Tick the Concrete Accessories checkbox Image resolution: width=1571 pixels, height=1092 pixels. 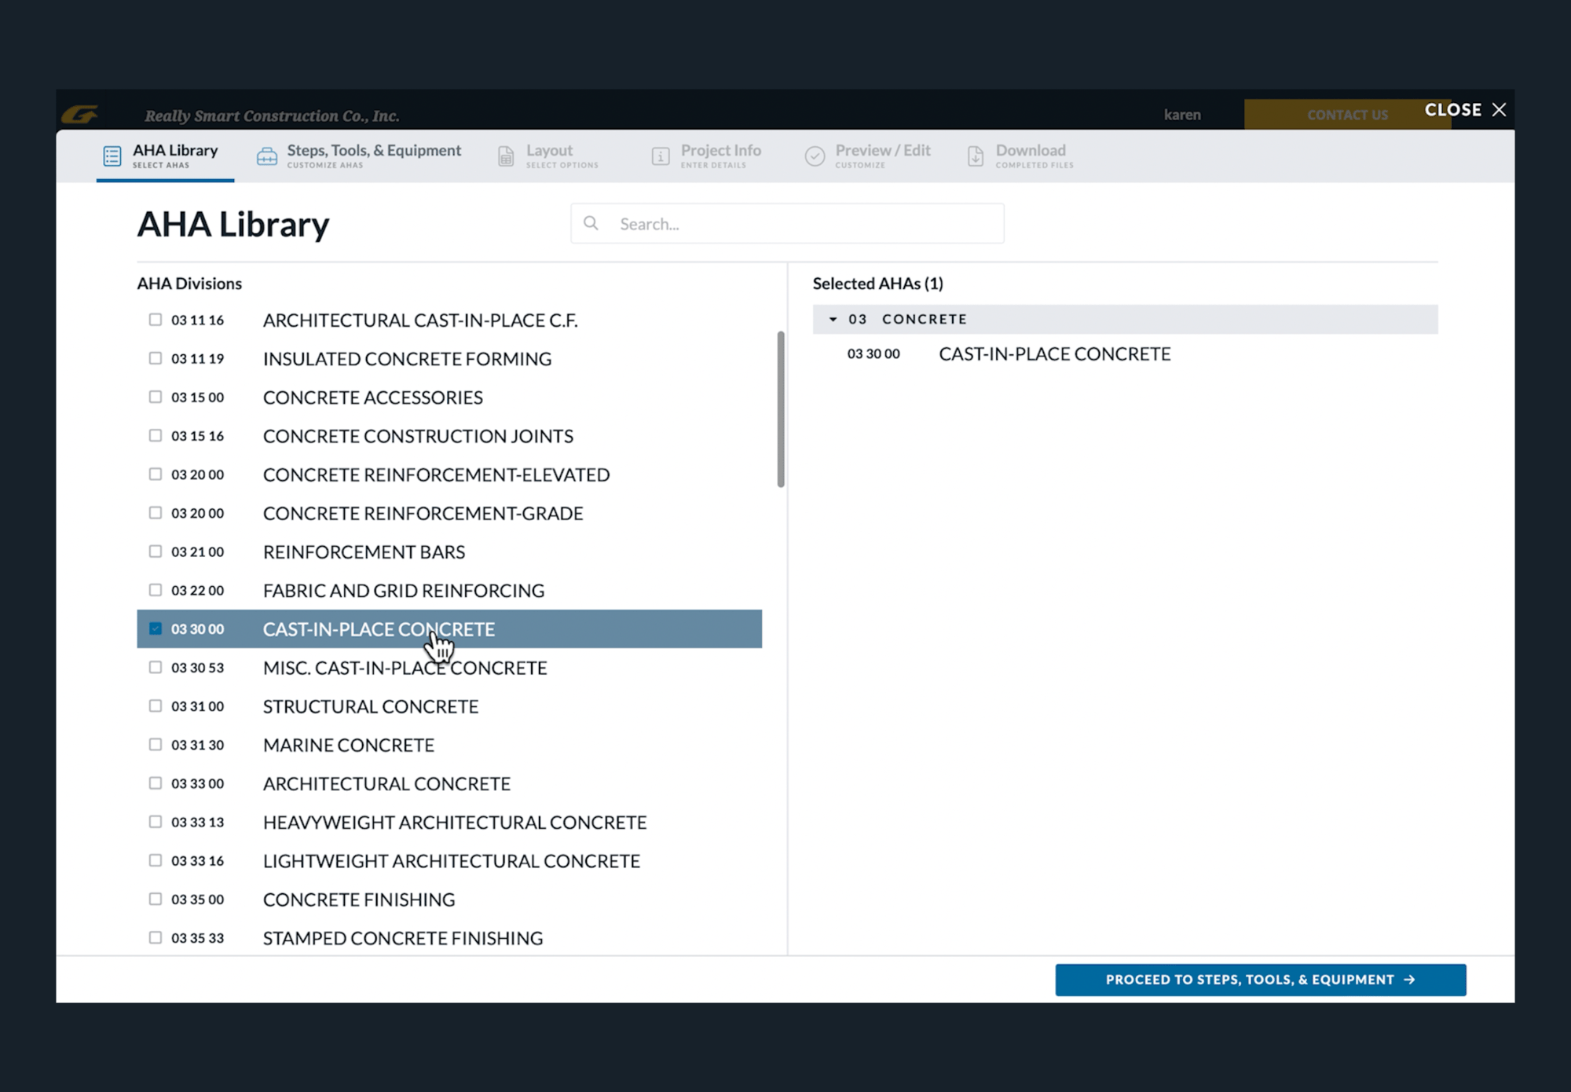(x=156, y=397)
